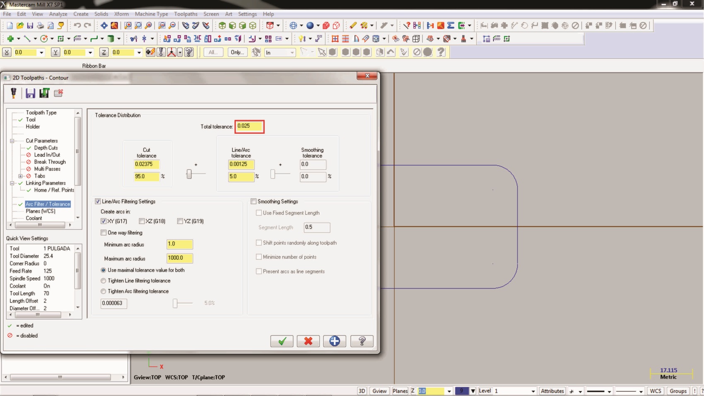Open the Z coordinate dropdown arrow

tap(139, 53)
